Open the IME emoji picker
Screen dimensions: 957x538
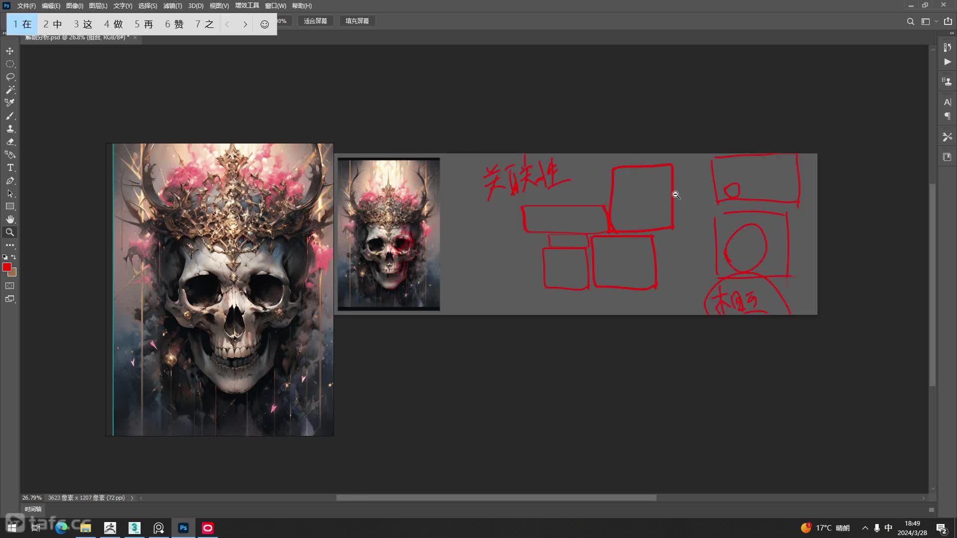click(x=265, y=24)
